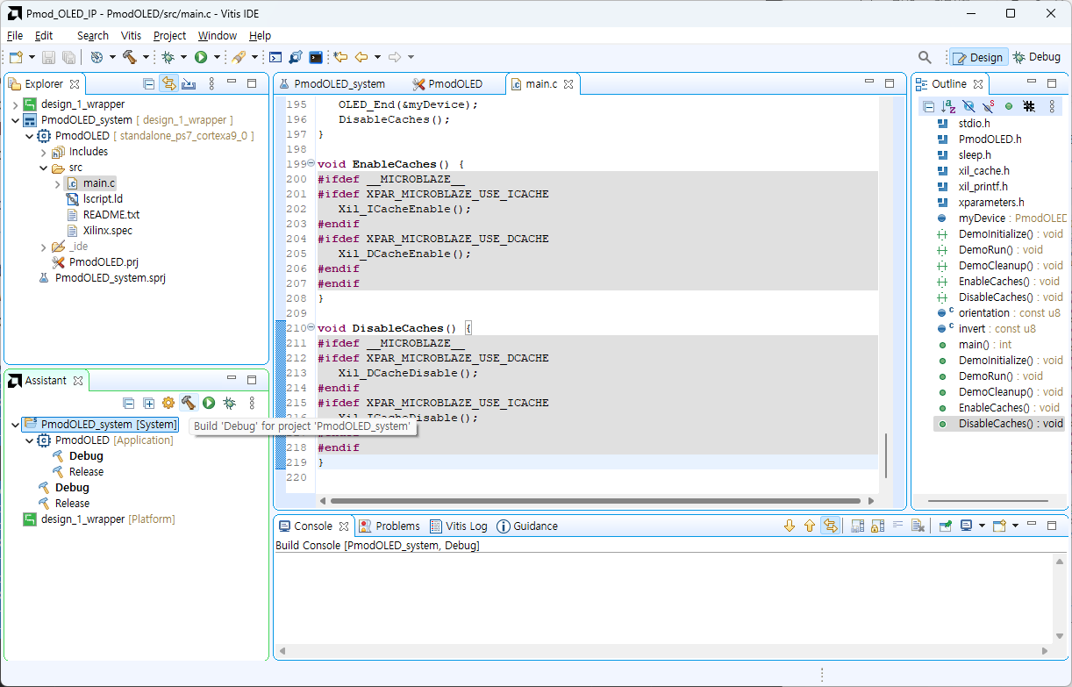Minimize the Assistant panel
Screen dimensions: 1072x687
[x=232, y=379]
